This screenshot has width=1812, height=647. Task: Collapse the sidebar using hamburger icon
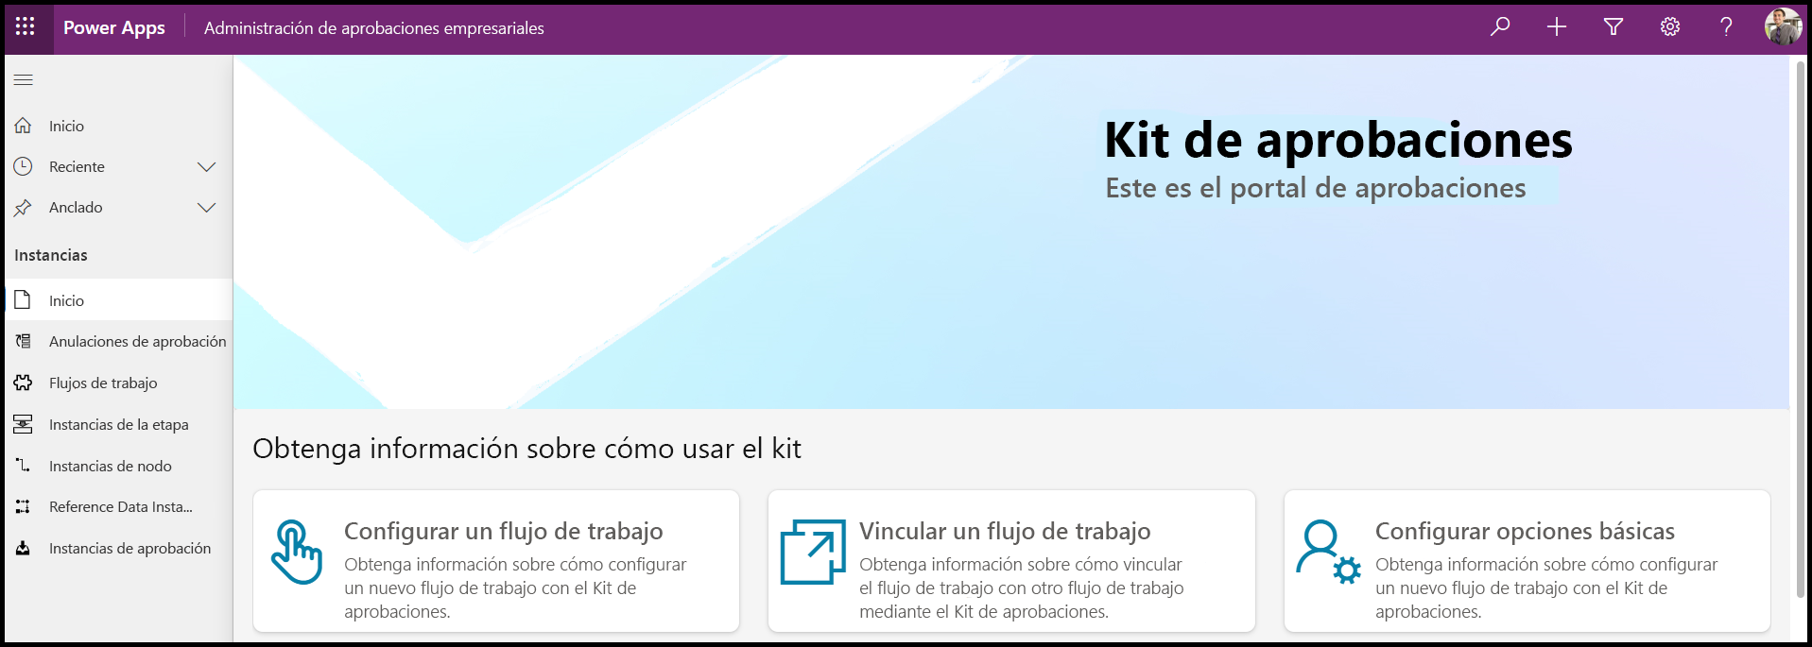click(24, 80)
